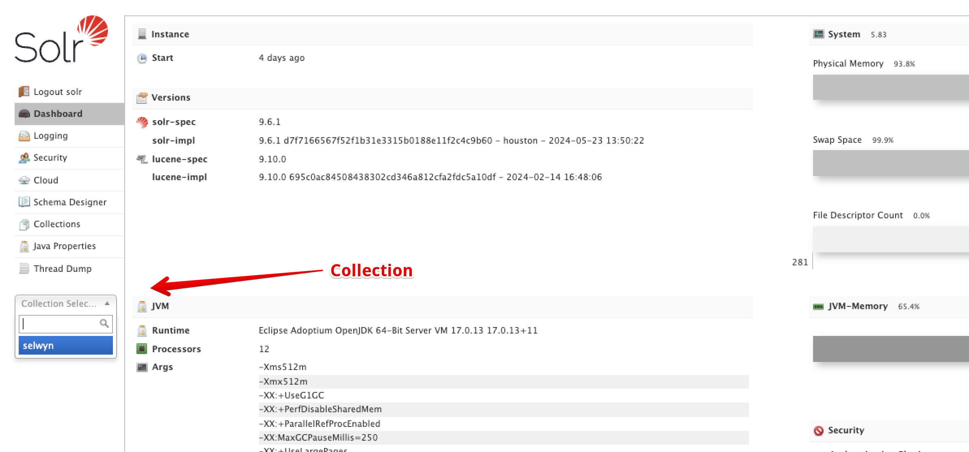Image resolution: width=969 pixels, height=452 pixels.
Task: Click the Dashboard gauge icon
Action: tap(24, 114)
